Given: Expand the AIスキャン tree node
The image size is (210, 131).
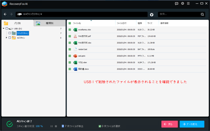Looking at the screenshot, I should tap(7, 38).
